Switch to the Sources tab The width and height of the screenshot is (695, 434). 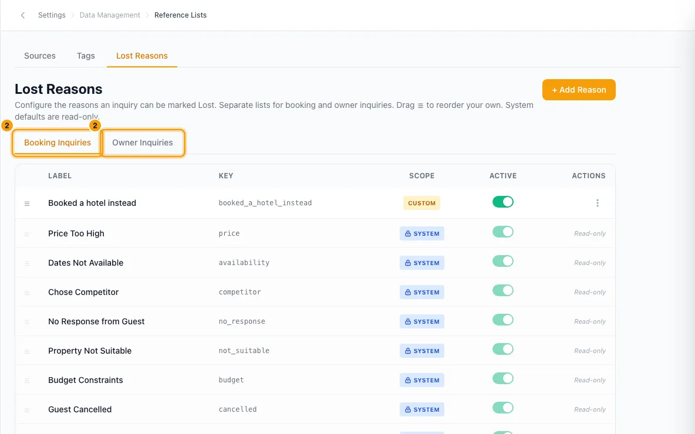point(40,56)
